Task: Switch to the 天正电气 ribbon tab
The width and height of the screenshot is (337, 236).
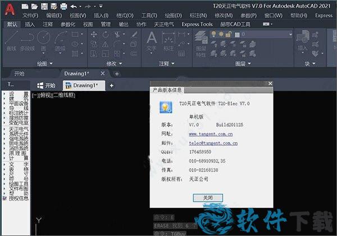Action: 164,25
